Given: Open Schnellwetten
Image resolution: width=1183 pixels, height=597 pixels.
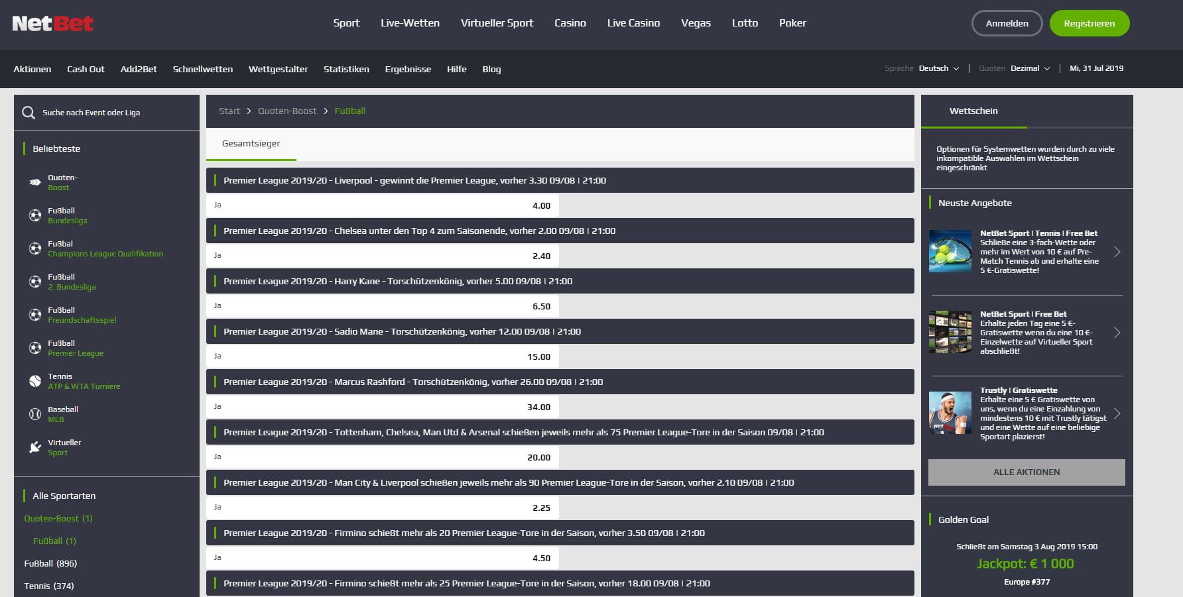Looking at the screenshot, I should tap(203, 69).
